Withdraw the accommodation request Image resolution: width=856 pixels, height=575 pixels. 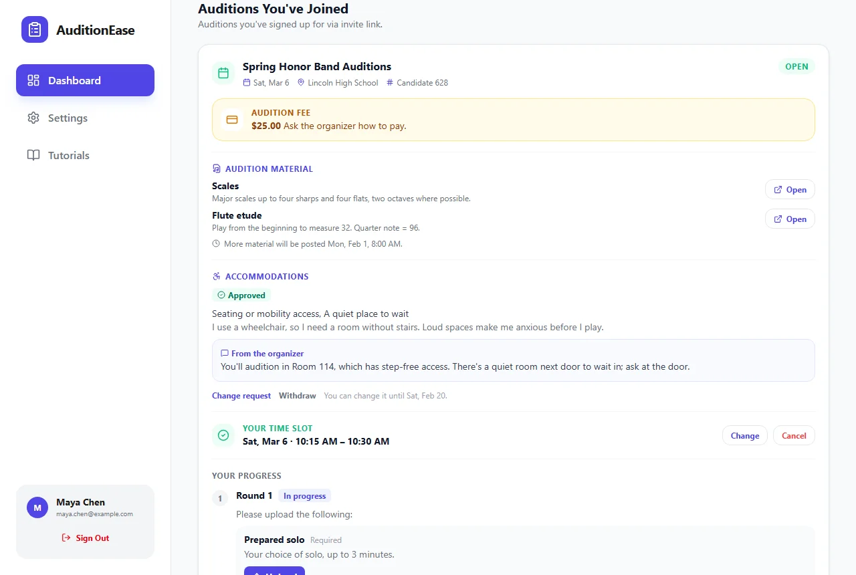[x=298, y=396]
